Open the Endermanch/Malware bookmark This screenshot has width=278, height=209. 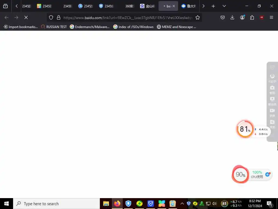pyautogui.click(x=90, y=27)
